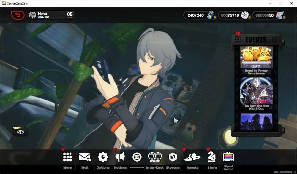Screen dimensions: 297x174
Task: Open Road to Proxy Greatness event
Action: pyautogui.click(x=256, y=60)
